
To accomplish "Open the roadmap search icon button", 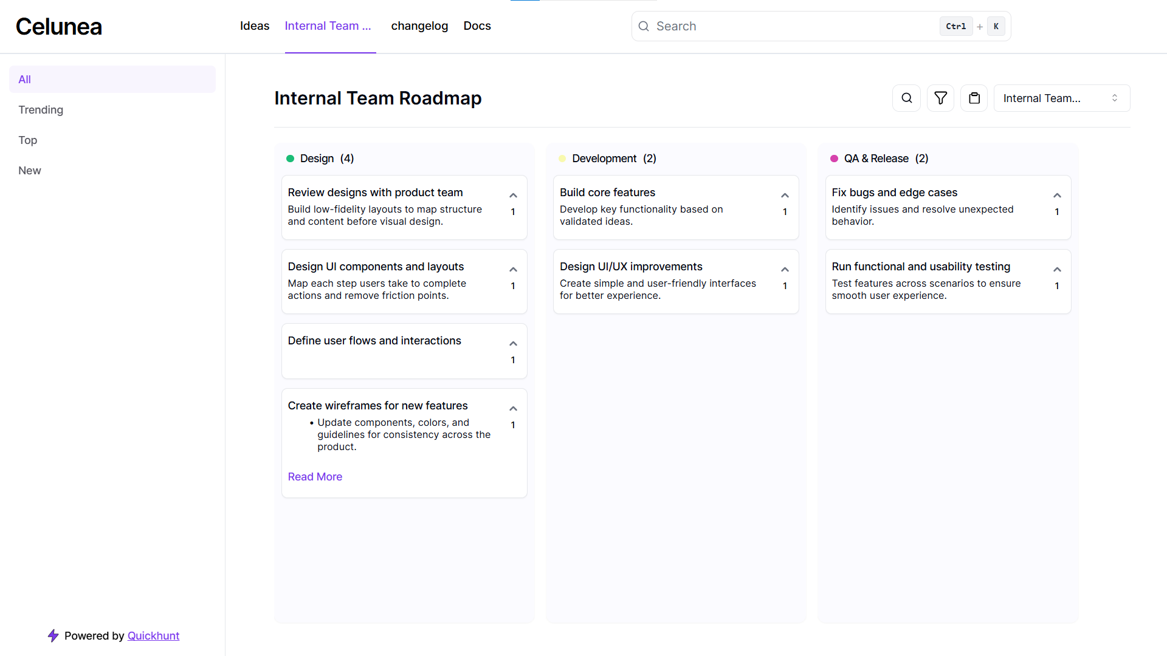I will pos(906,98).
